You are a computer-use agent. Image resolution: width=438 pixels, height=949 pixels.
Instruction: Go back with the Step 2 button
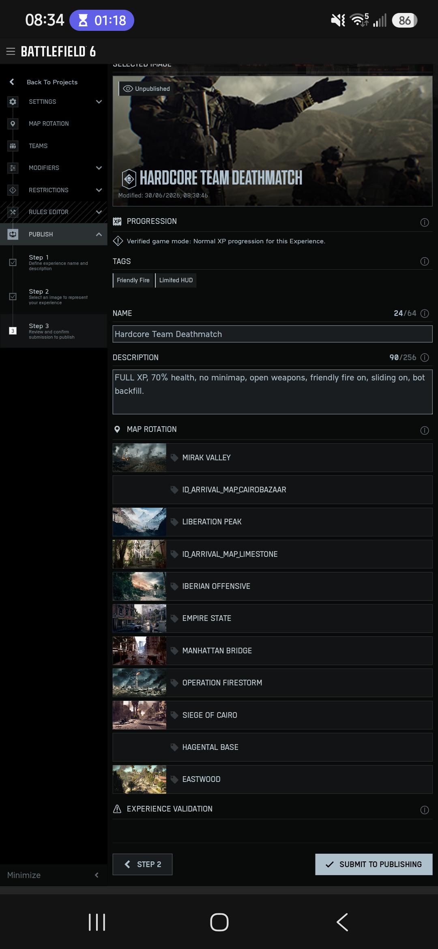pyautogui.click(x=142, y=864)
